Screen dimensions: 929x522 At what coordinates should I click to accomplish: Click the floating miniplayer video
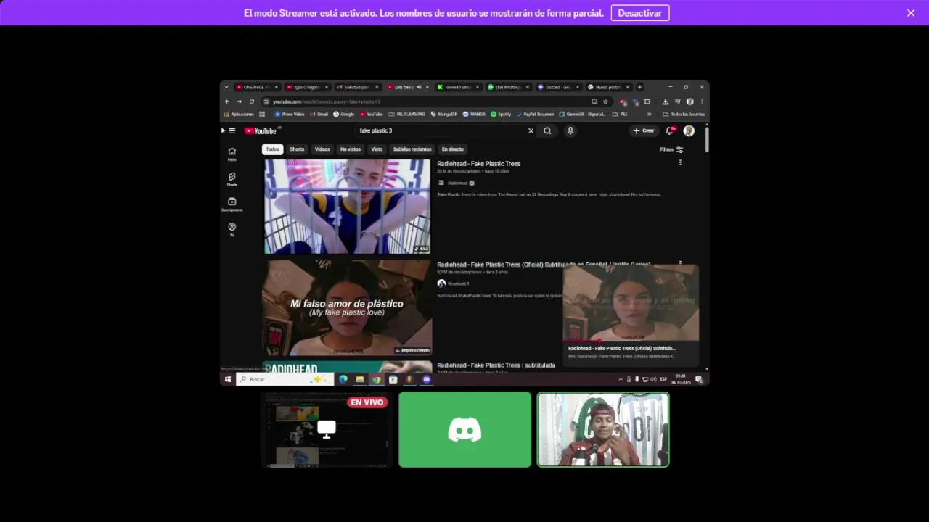coord(631,303)
